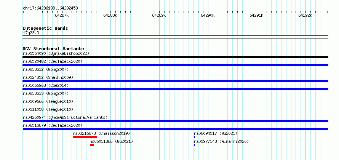Viewport: 339px width, 160px height.
Task: Open variant nsv524852 (Shaikh2009) label
Action: (x=48, y=77)
